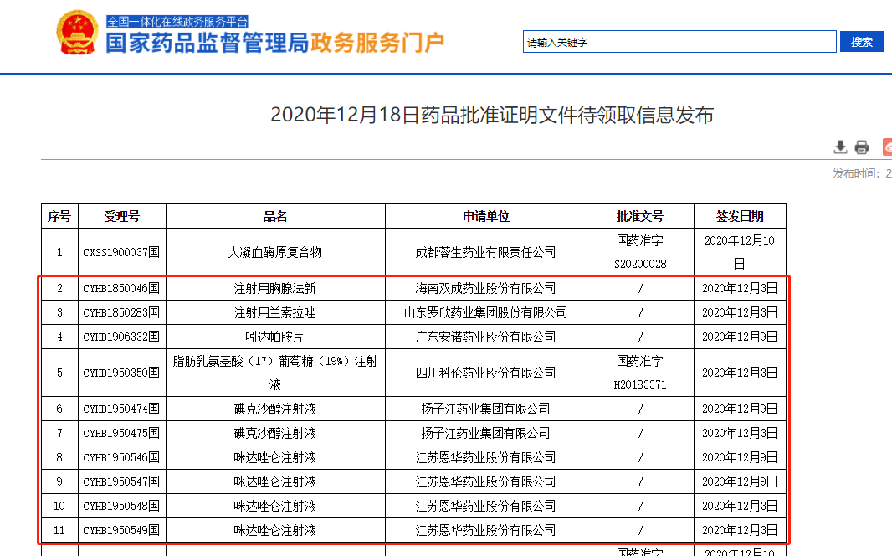Select 碘克沙醇注射液 in row 6
Viewport: 892px width, 556px height.
275,409
